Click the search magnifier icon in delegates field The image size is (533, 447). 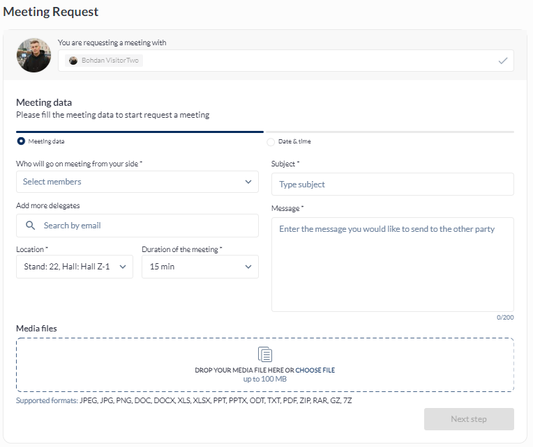coord(30,226)
